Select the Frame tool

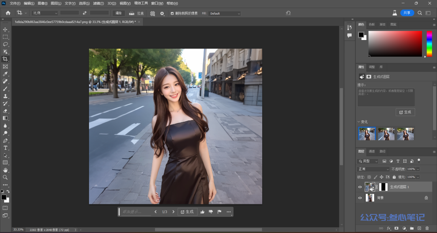[x=5, y=67]
